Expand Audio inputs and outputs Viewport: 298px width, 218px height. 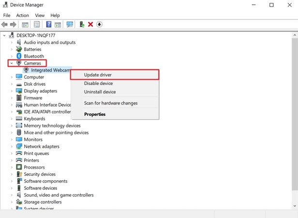click(12, 42)
